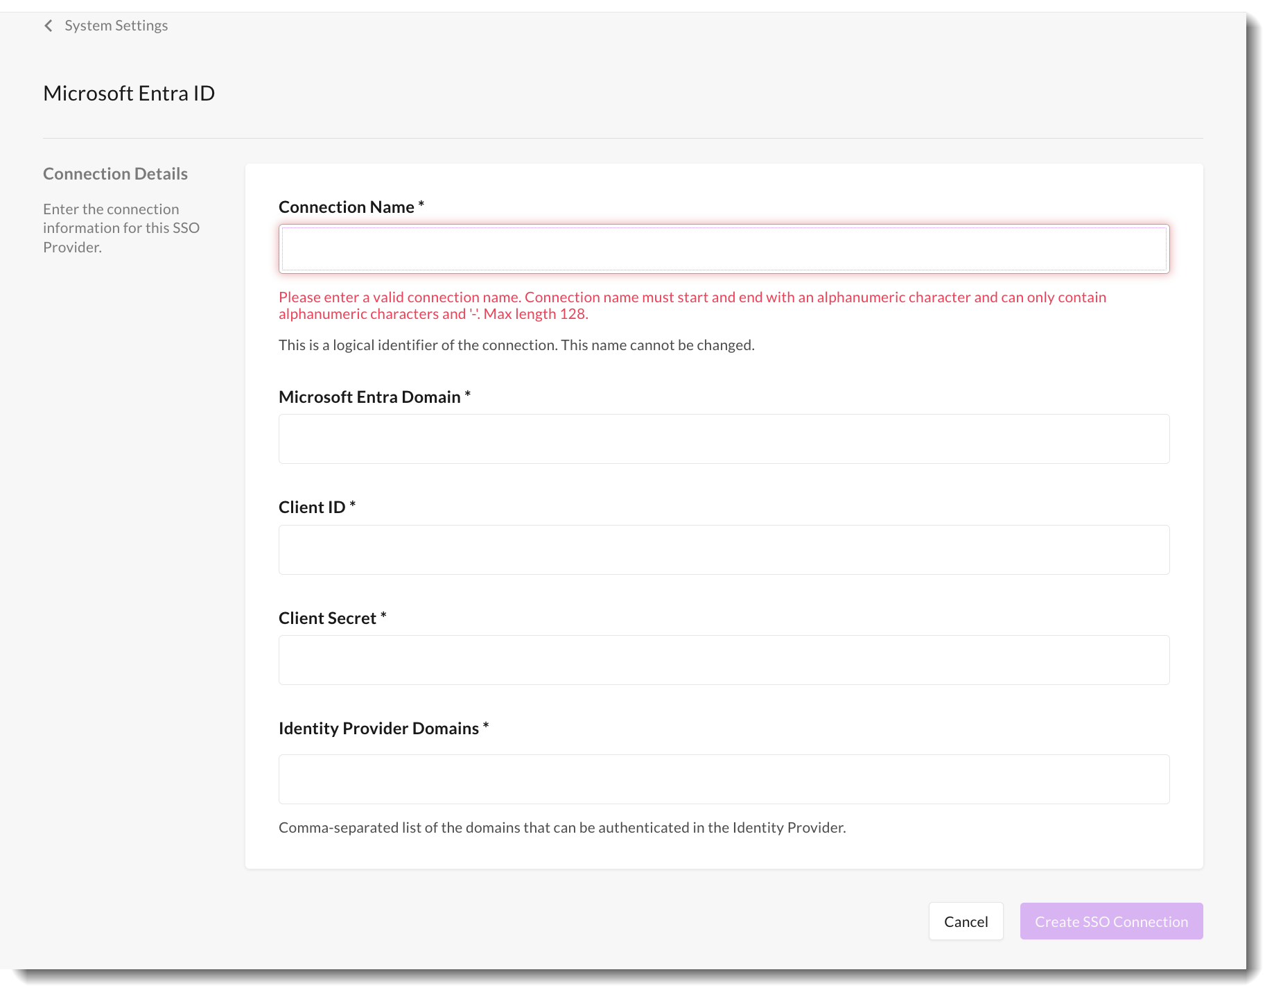The image size is (1274, 997).
Task: Click the SSO Provider description text
Action: point(121,228)
